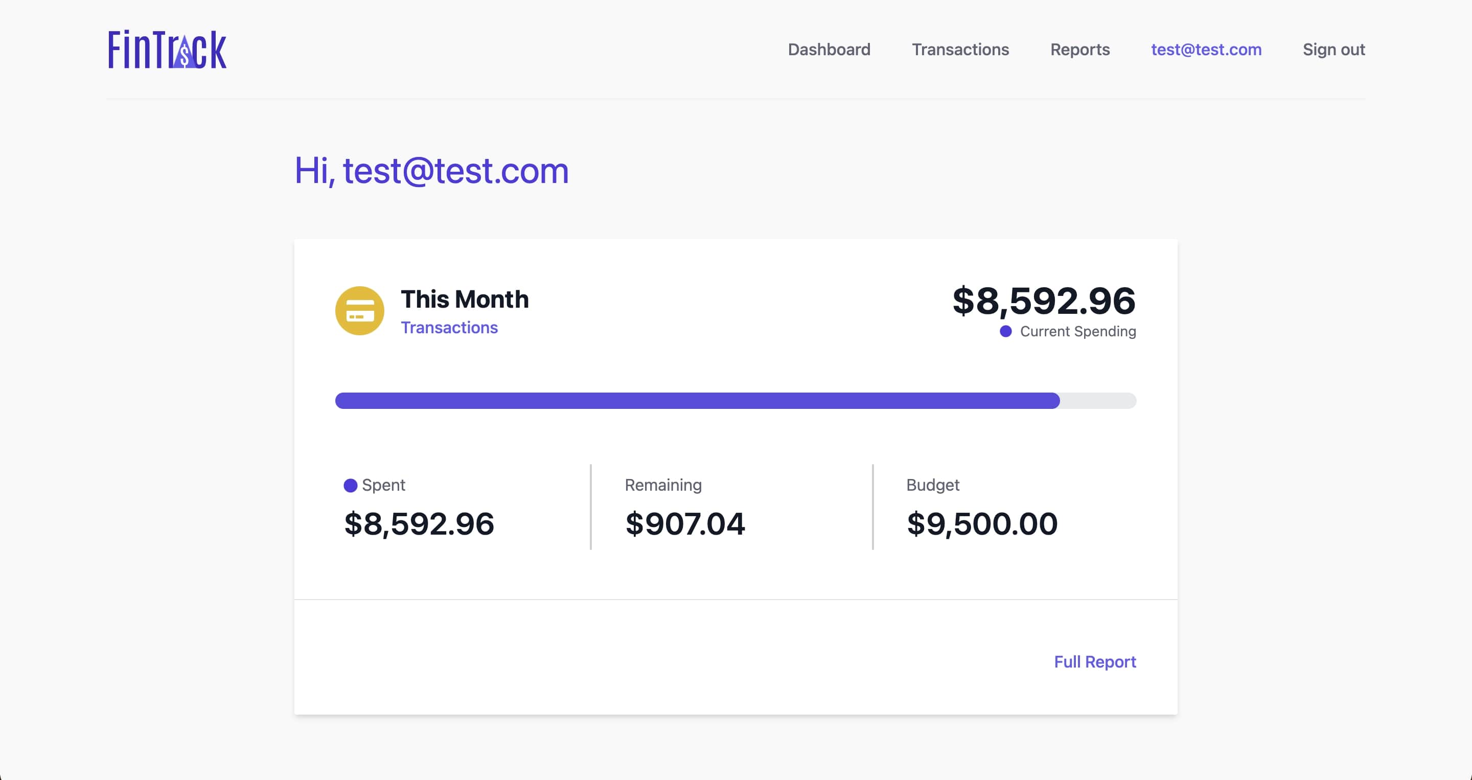Go to Transactions in the top navigation

960,50
